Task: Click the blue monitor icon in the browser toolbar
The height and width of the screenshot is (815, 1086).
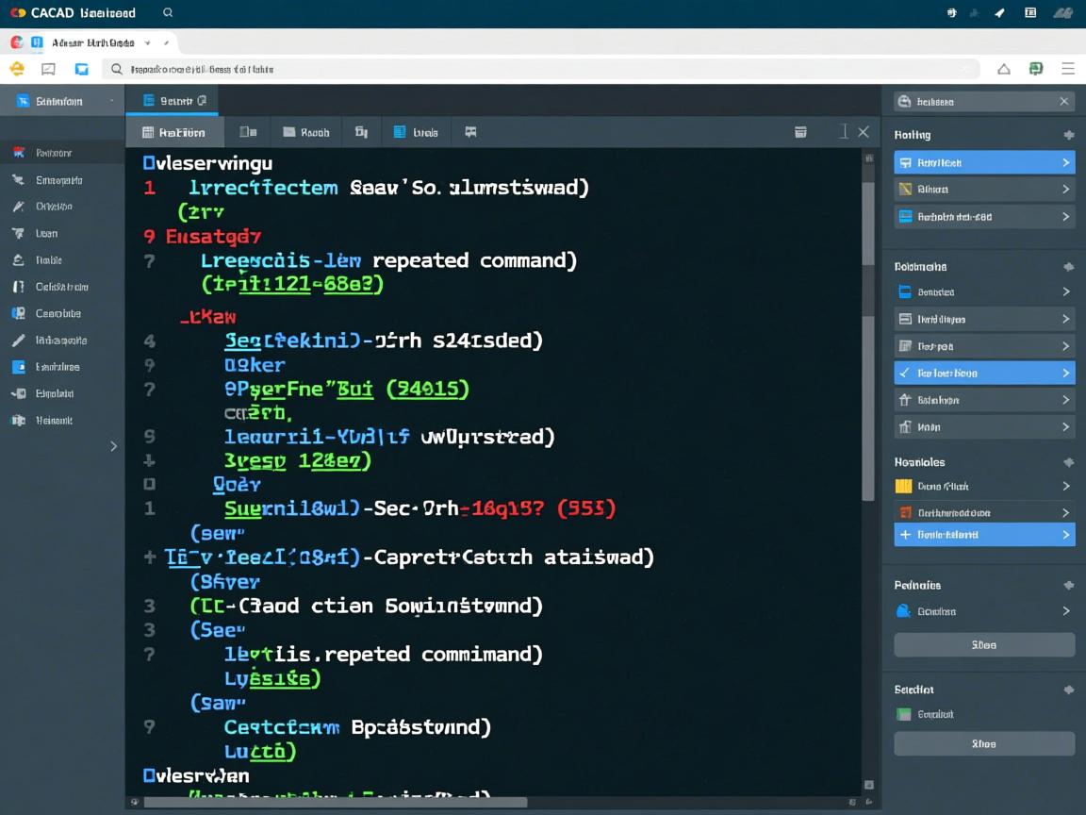Action: tap(82, 69)
